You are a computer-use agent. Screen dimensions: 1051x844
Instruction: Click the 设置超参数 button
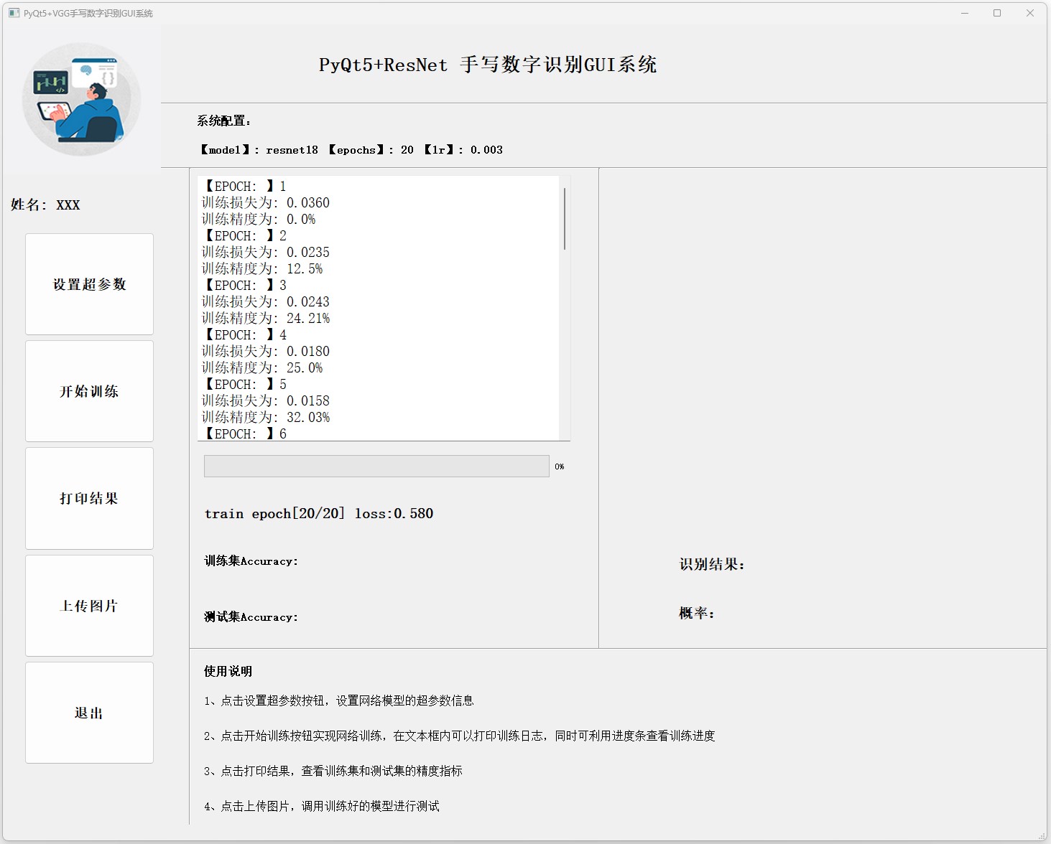89,284
